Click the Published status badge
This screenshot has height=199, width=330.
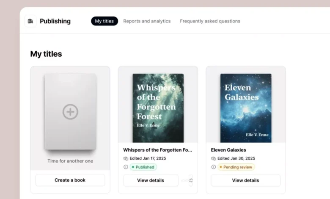(x=143, y=167)
